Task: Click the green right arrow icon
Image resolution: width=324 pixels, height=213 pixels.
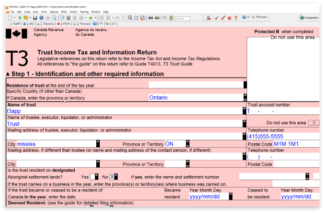Action: tap(91, 18)
